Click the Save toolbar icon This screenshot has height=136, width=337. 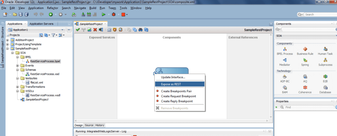pyautogui.click(x=21, y=14)
